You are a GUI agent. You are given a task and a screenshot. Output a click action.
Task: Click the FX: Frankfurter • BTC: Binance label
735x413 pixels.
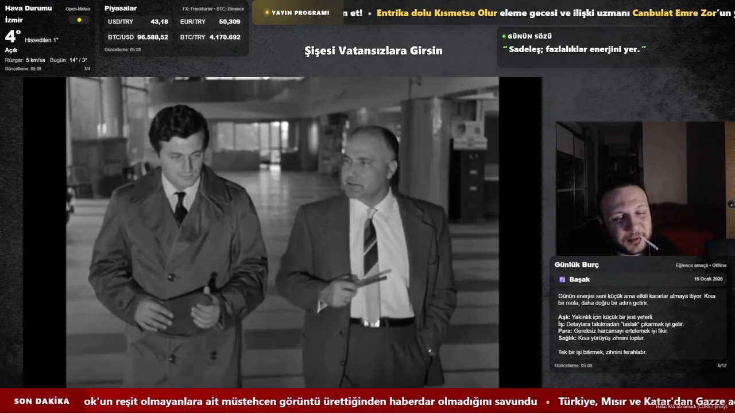coord(213,9)
